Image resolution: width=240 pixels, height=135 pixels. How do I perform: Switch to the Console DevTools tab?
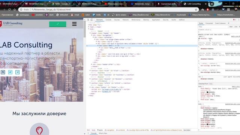[x=108, y=20]
